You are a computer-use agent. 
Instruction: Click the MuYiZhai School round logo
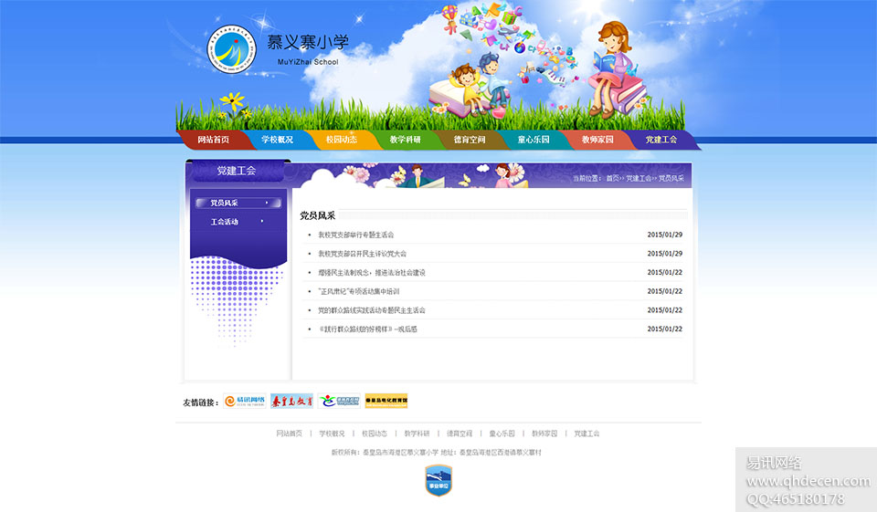(x=231, y=49)
